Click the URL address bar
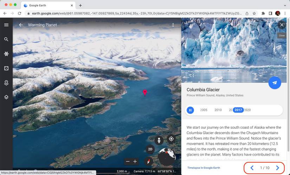Viewport: 290px width, 175px height. pyautogui.click(x=137, y=13)
